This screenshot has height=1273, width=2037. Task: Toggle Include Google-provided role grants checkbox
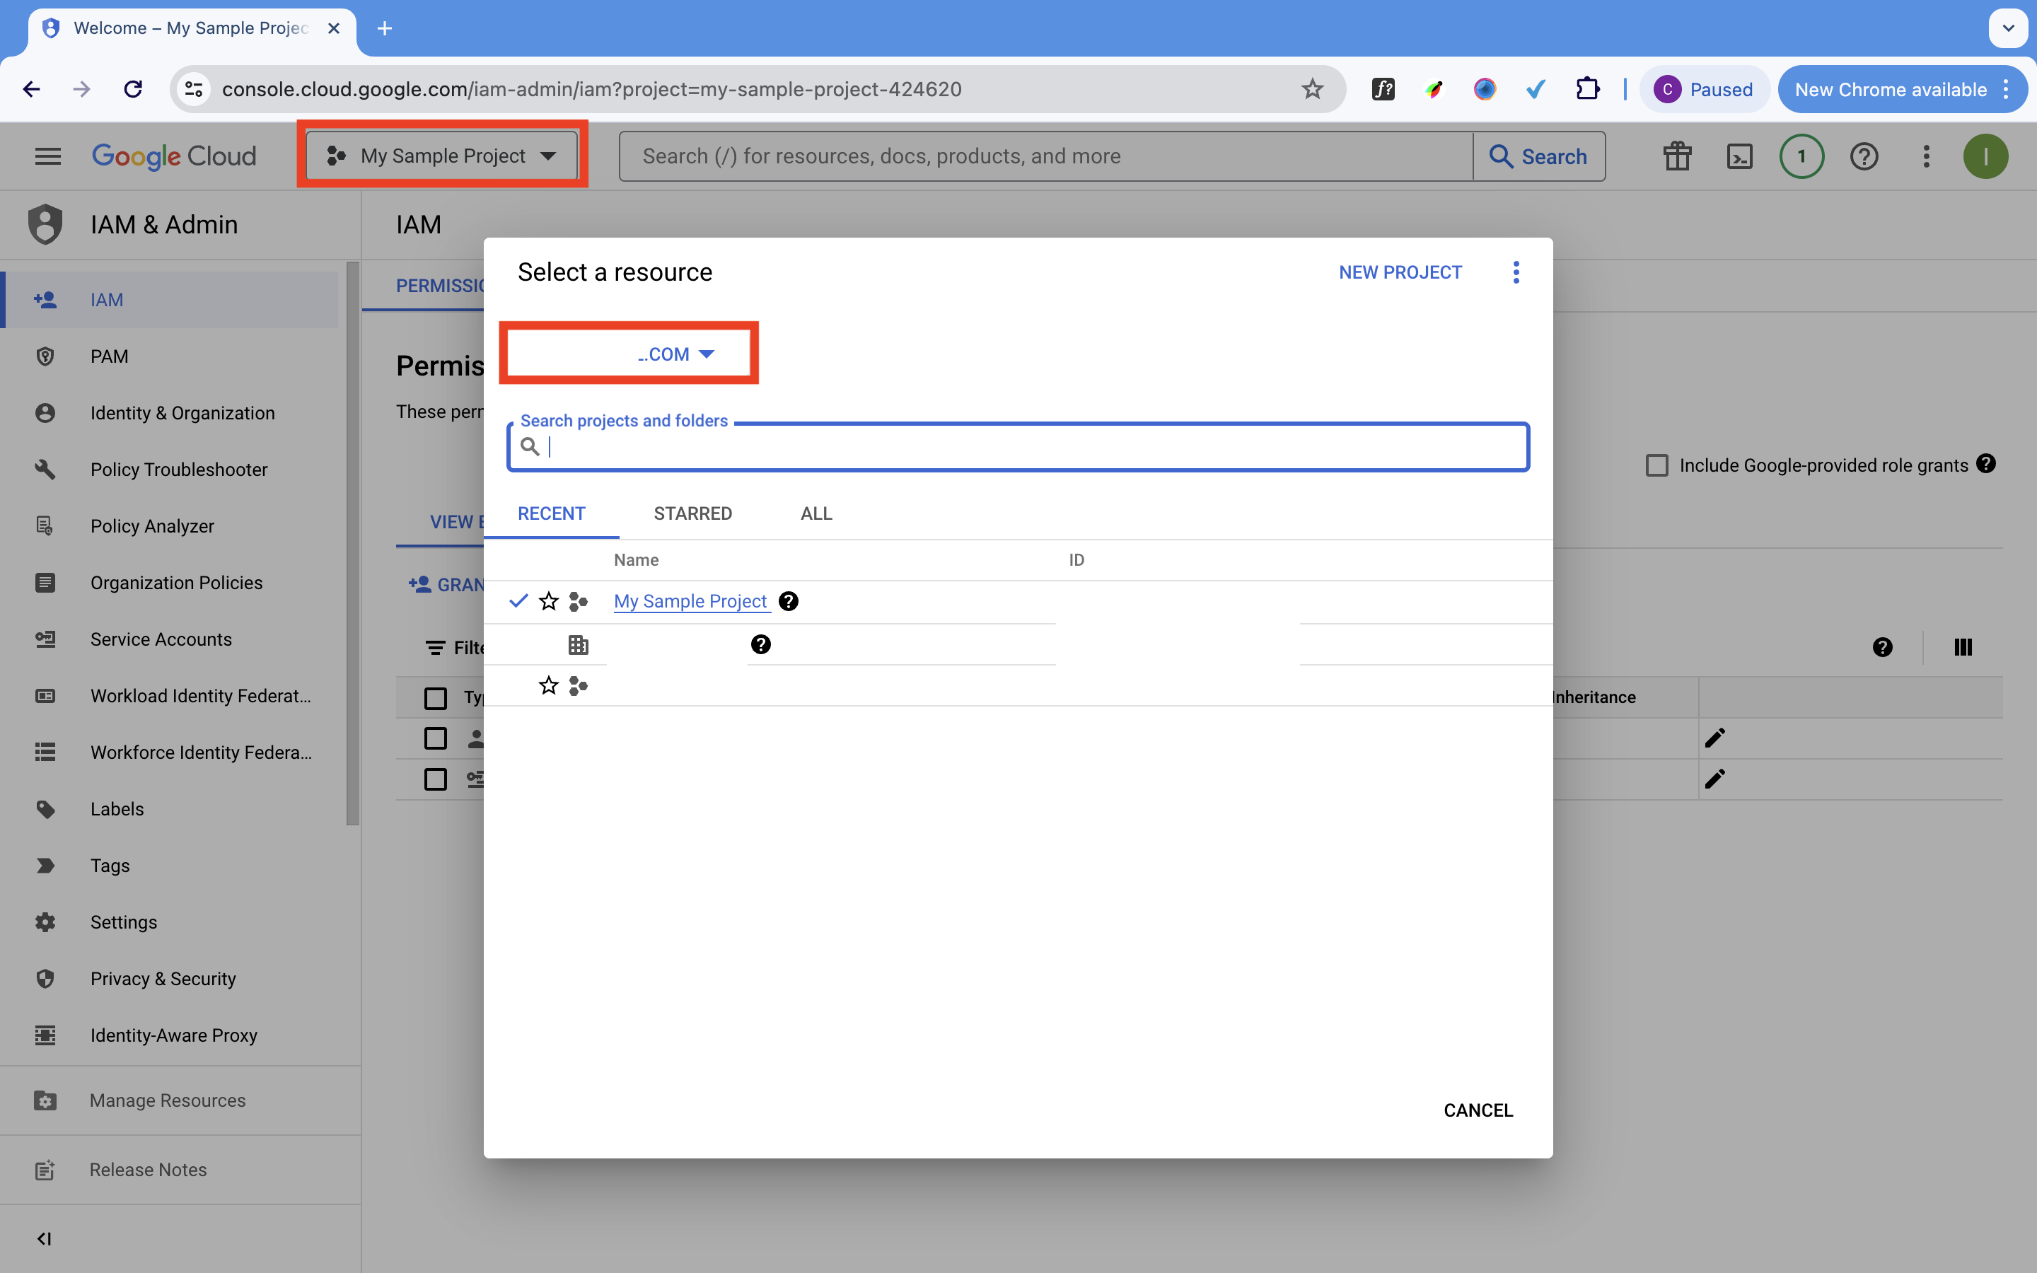(x=1656, y=465)
